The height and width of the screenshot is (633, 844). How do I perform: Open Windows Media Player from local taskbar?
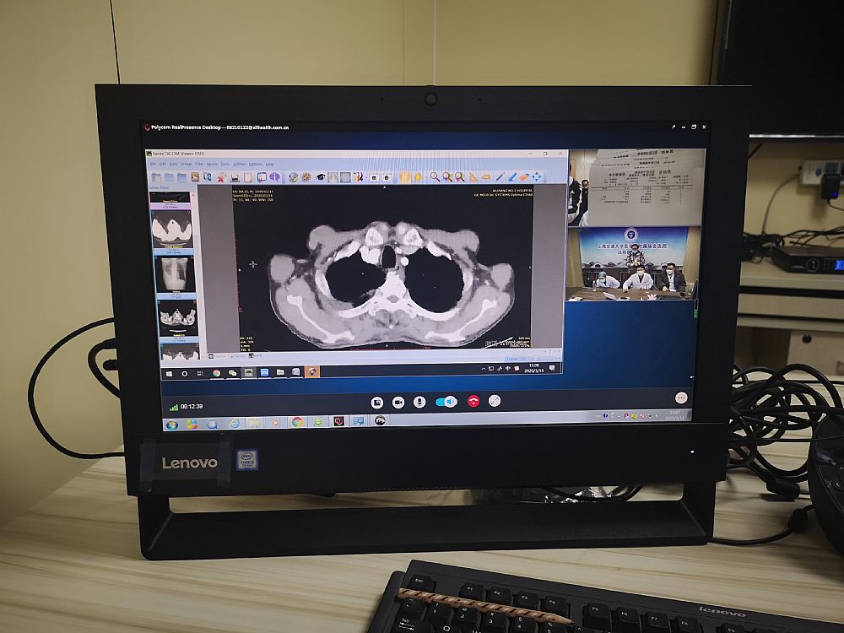[275, 423]
